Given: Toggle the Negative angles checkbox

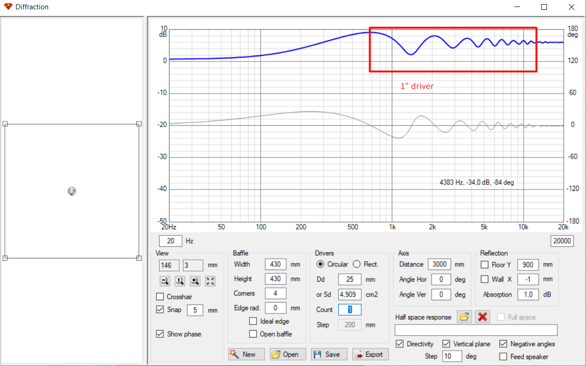Looking at the screenshot, I should 503,344.
